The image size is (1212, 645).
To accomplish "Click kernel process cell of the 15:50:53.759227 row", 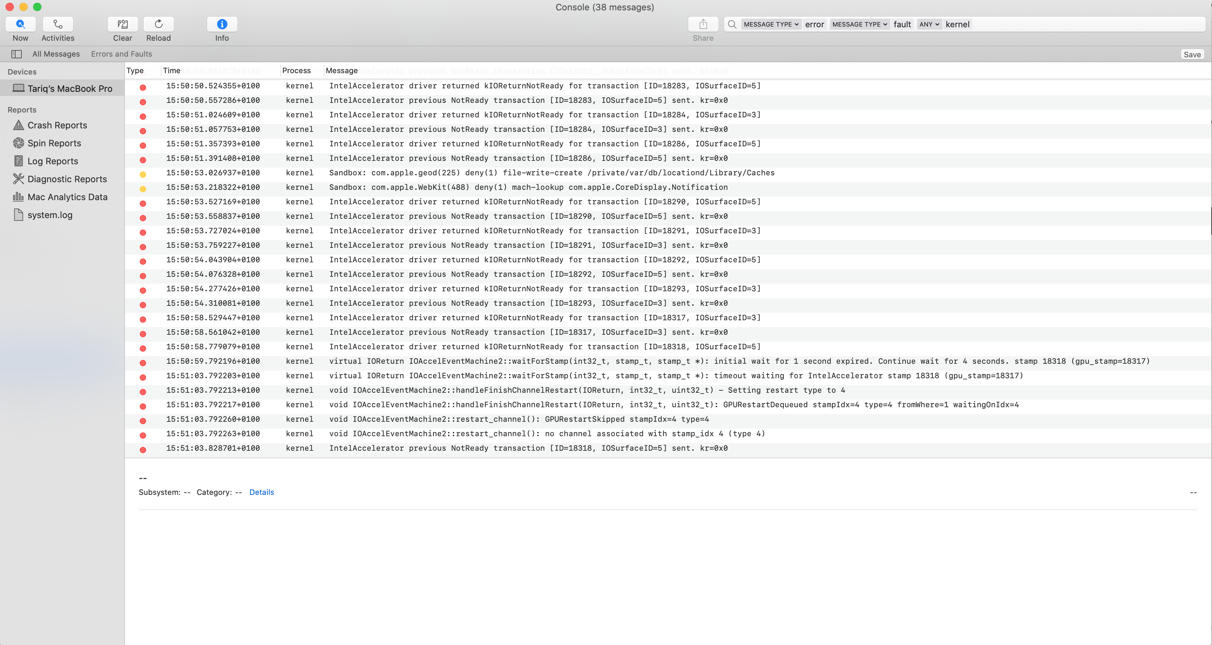I will (x=299, y=246).
